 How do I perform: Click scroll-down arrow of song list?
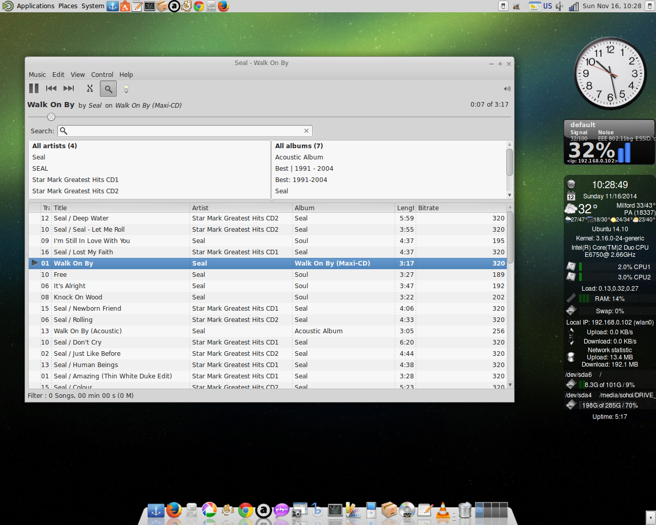510,385
